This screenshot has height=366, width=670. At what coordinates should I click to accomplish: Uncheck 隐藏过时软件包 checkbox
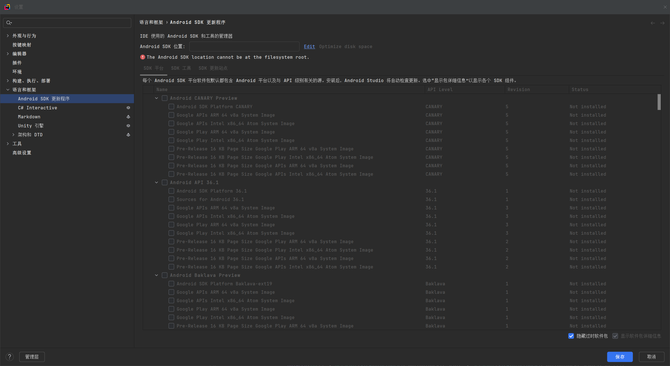click(571, 336)
